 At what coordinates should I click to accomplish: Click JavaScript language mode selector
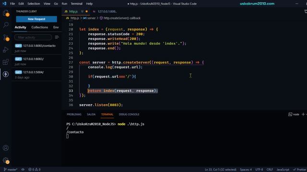[283, 170]
